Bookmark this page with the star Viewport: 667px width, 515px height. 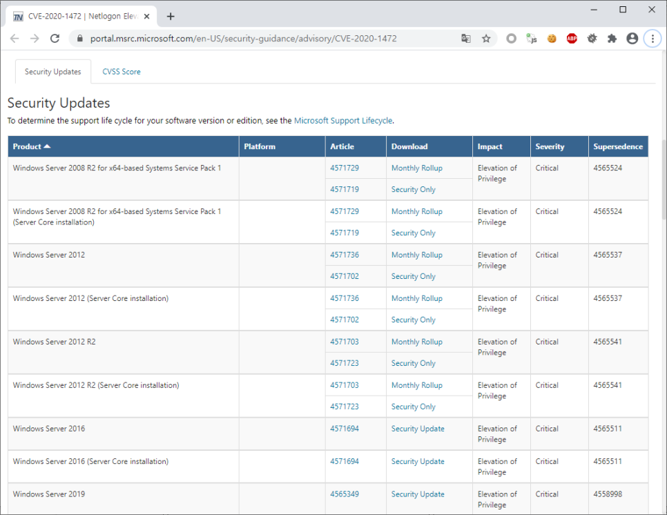click(x=486, y=39)
